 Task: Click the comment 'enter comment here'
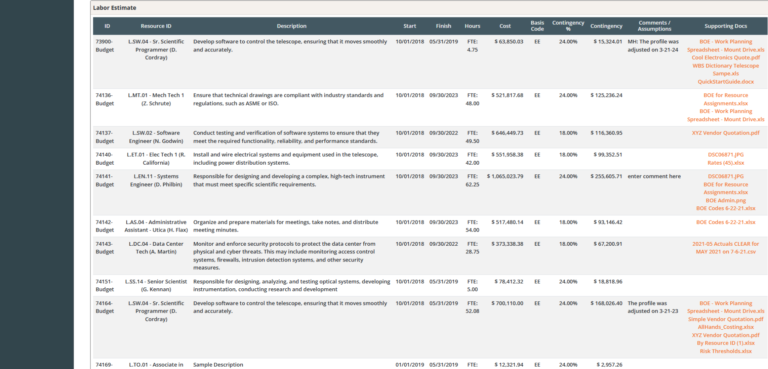click(654, 176)
